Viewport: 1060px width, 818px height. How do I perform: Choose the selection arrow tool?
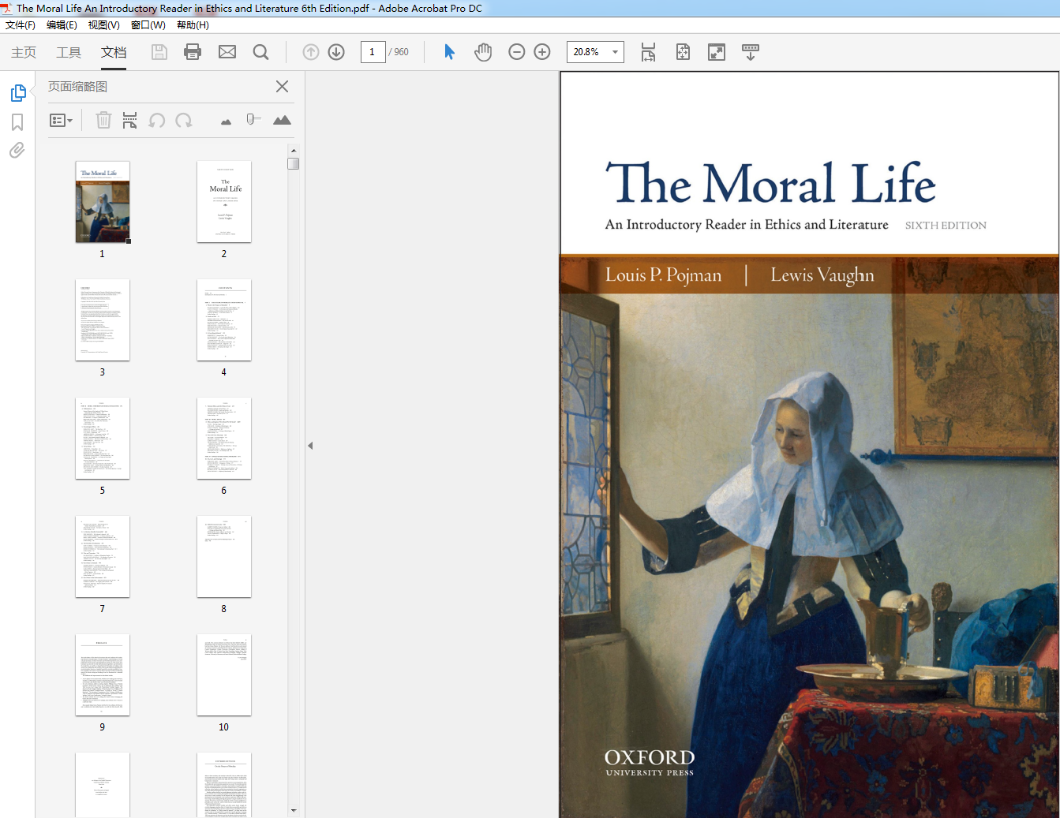(449, 52)
